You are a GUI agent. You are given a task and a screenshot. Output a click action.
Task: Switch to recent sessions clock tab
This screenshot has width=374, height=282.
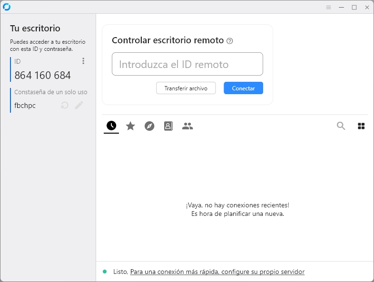[111, 126]
